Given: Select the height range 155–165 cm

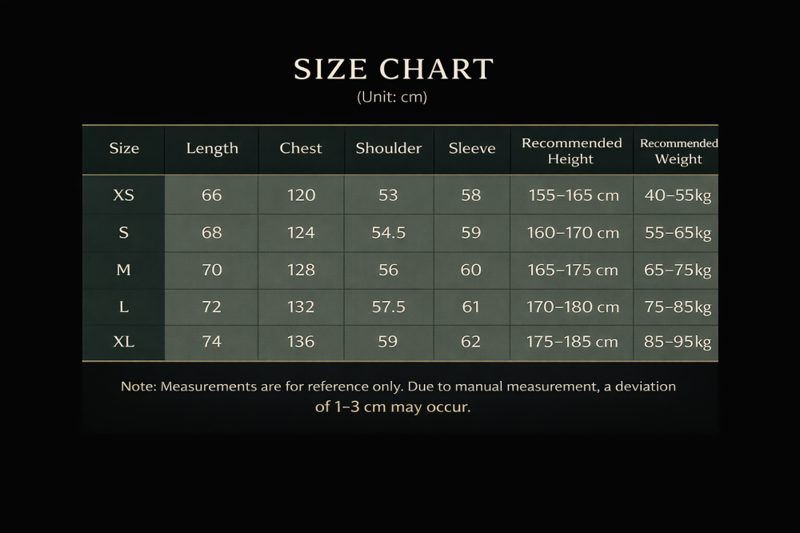Looking at the screenshot, I should coord(574,194).
